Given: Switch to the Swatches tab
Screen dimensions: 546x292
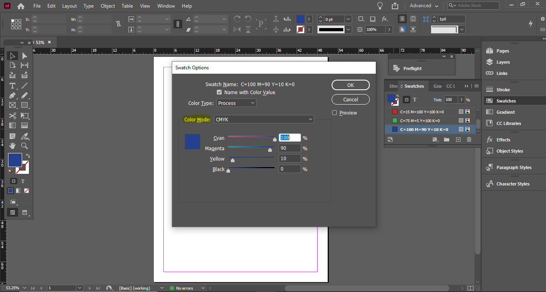Looking at the screenshot, I should tap(414, 86).
